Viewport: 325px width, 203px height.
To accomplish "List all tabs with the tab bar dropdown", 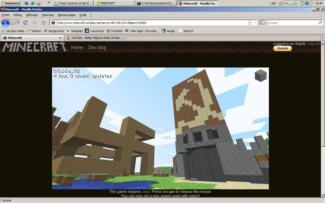I will tap(323, 38).
